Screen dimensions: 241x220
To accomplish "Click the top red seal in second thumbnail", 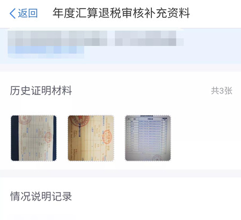I will click(x=80, y=120).
